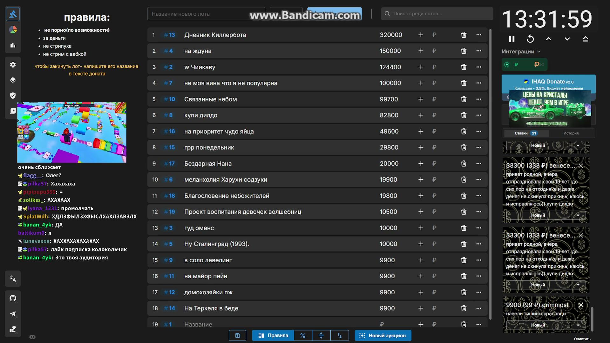Open the three-dot menu for лот на ждуна

coord(479,51)
